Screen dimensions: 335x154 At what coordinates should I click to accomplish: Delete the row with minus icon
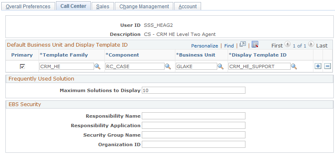click(327, 66)
